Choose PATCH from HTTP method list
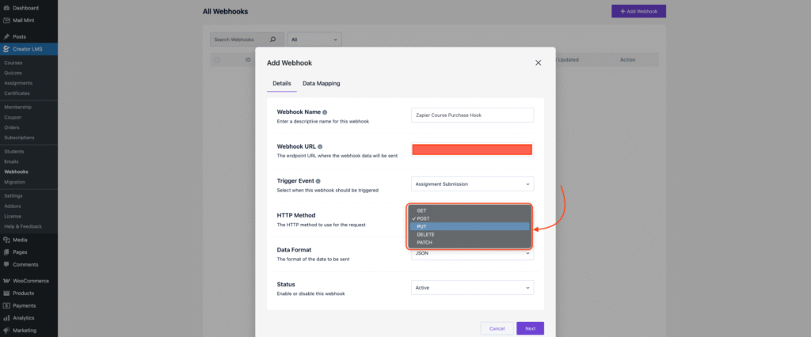The image size is (811, 337). click(470, 242)
